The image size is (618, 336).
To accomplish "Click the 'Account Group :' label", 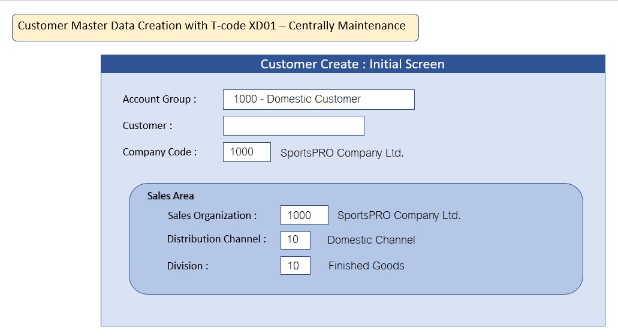I will click(x=159, y=99).
